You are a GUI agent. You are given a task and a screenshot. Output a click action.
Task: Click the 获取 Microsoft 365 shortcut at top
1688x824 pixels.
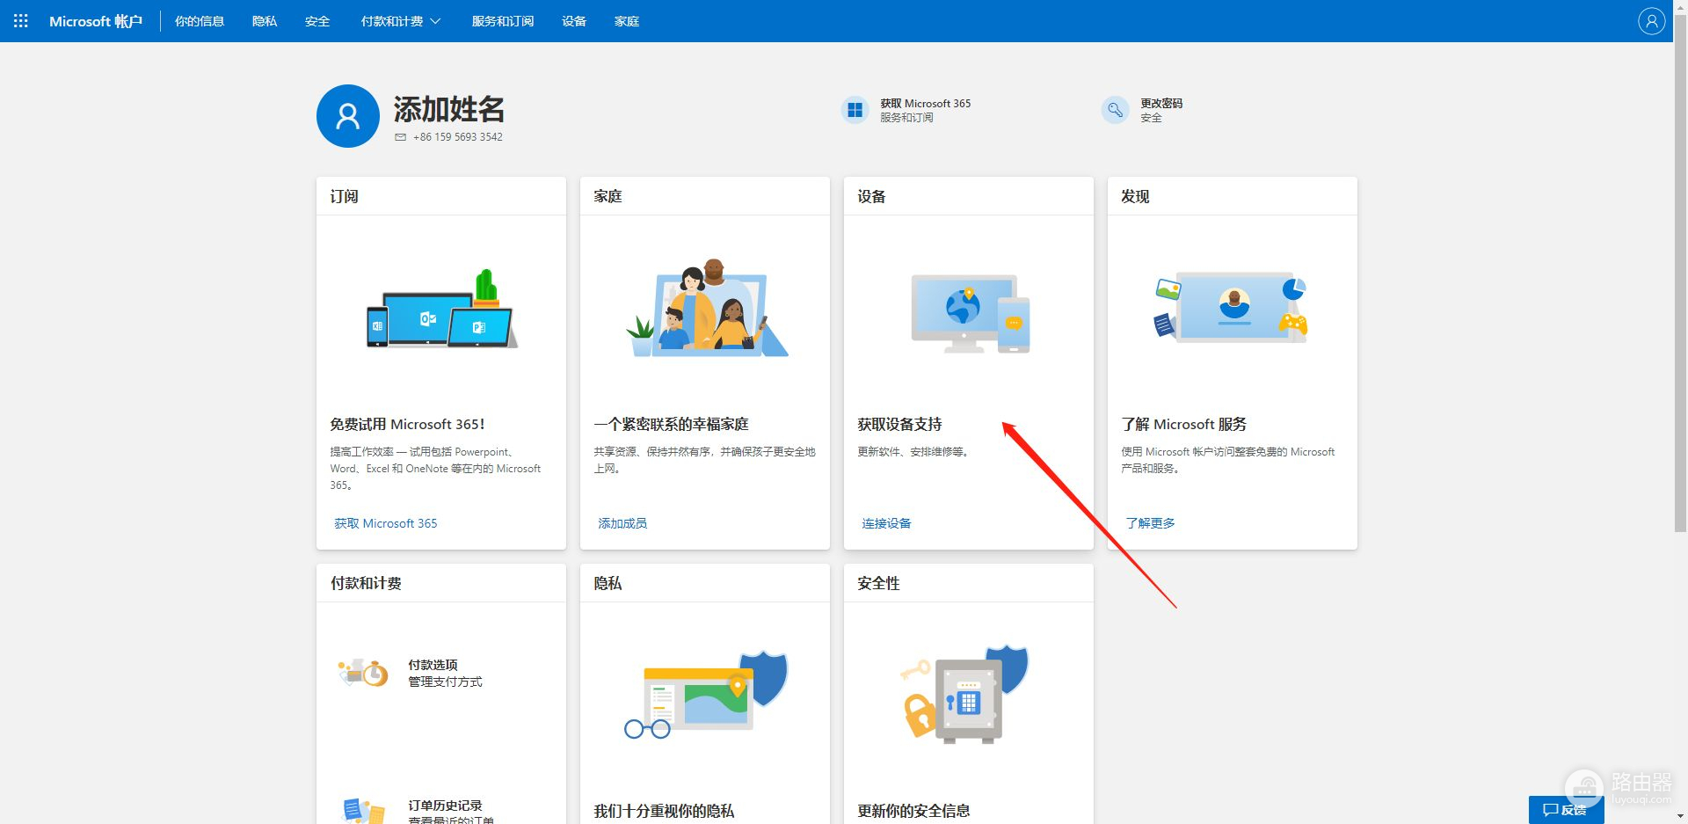pos(926,104)
